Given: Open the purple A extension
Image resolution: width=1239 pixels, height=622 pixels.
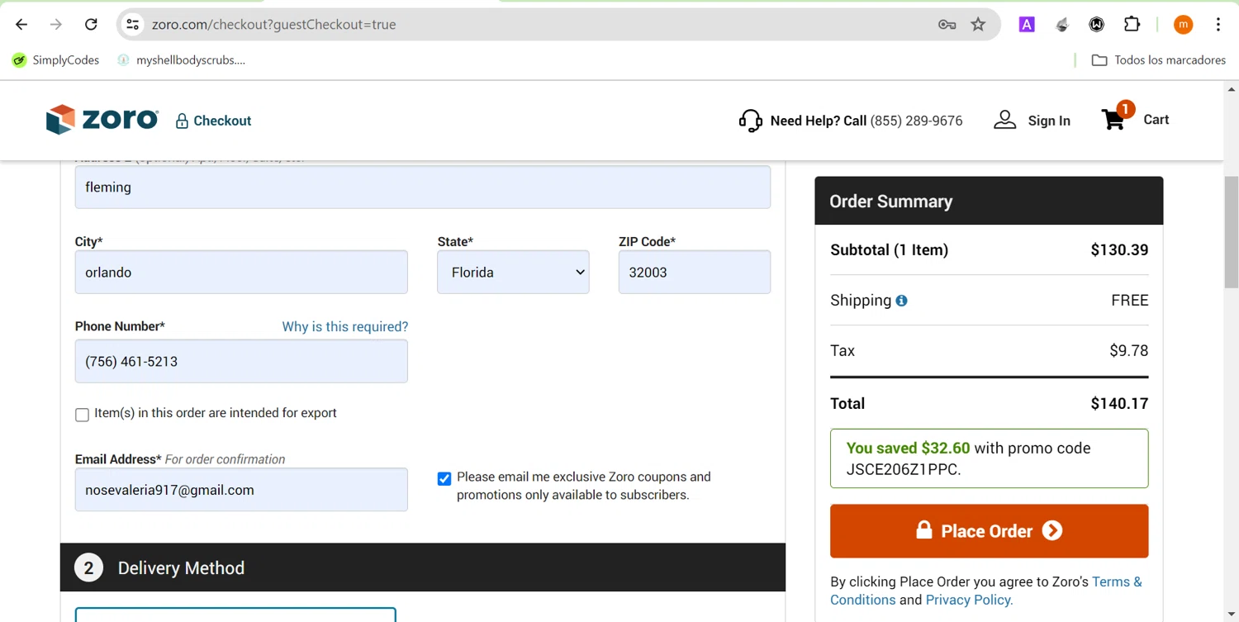Looking at the screenshot, I should click(1027, 25).
